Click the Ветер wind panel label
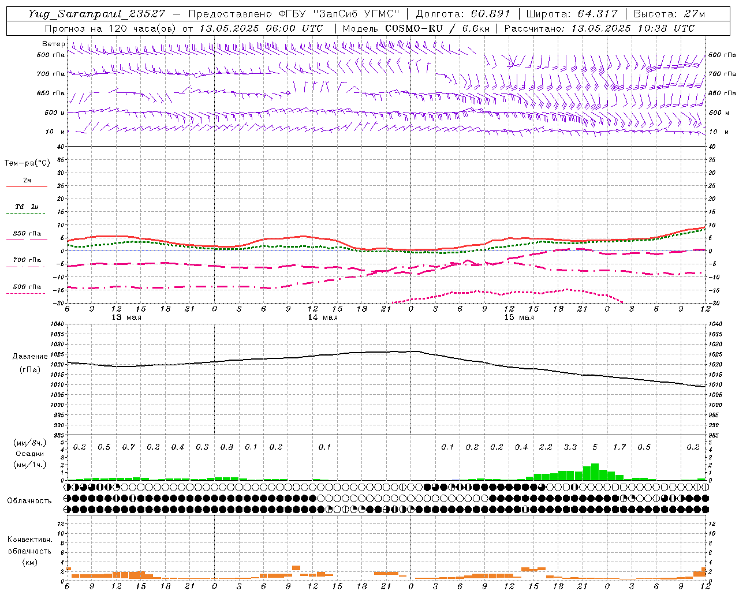Image resolution: width=739 pixels, height=591 pixels. coord(54,44)
